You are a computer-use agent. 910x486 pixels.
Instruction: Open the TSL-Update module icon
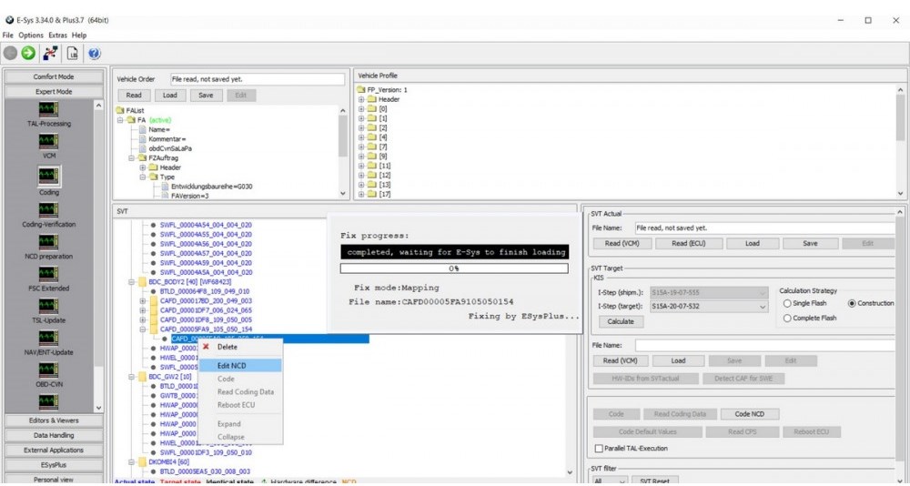(49, 305)
